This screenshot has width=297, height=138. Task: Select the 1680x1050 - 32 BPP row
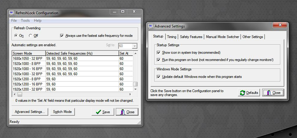(x=72, y=59)
